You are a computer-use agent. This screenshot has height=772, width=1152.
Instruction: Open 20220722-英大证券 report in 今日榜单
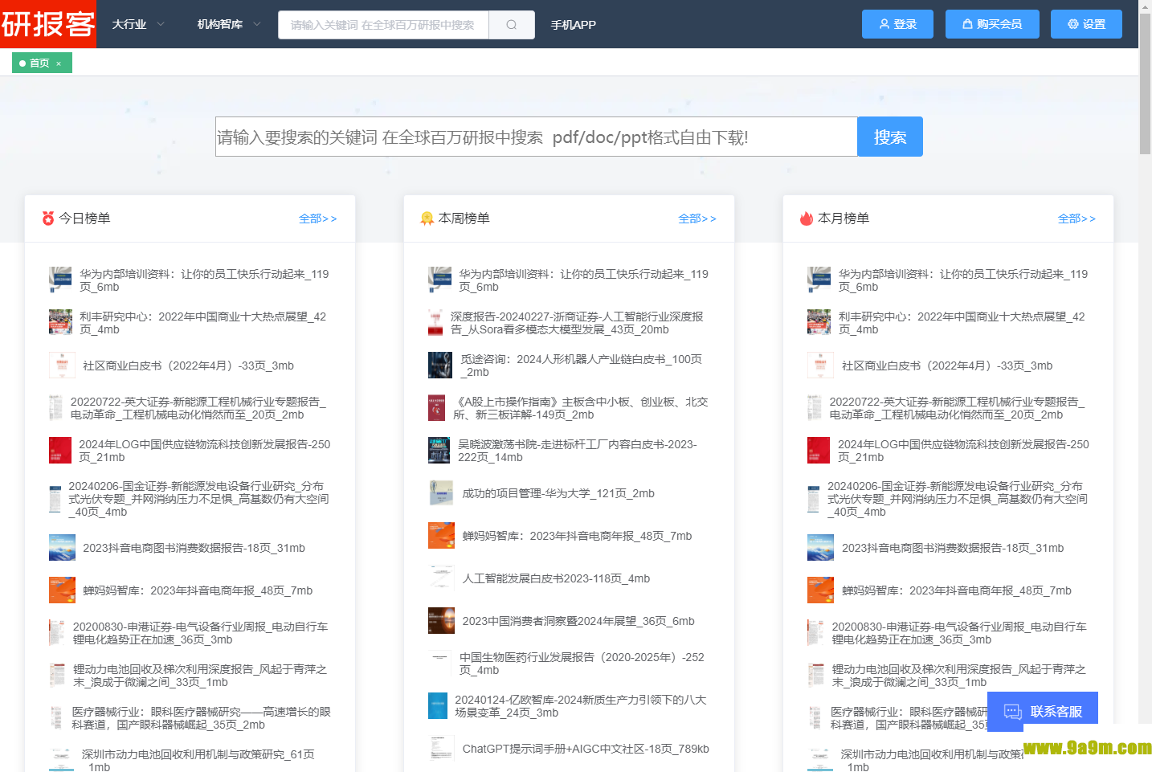(x=198, y=408)
